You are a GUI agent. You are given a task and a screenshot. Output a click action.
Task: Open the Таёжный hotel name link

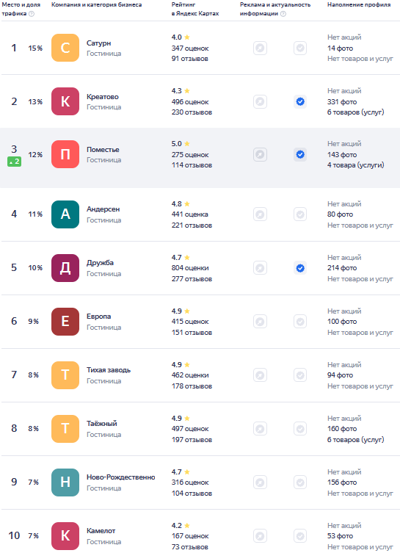pyautogui.click(x=102, y=424)
